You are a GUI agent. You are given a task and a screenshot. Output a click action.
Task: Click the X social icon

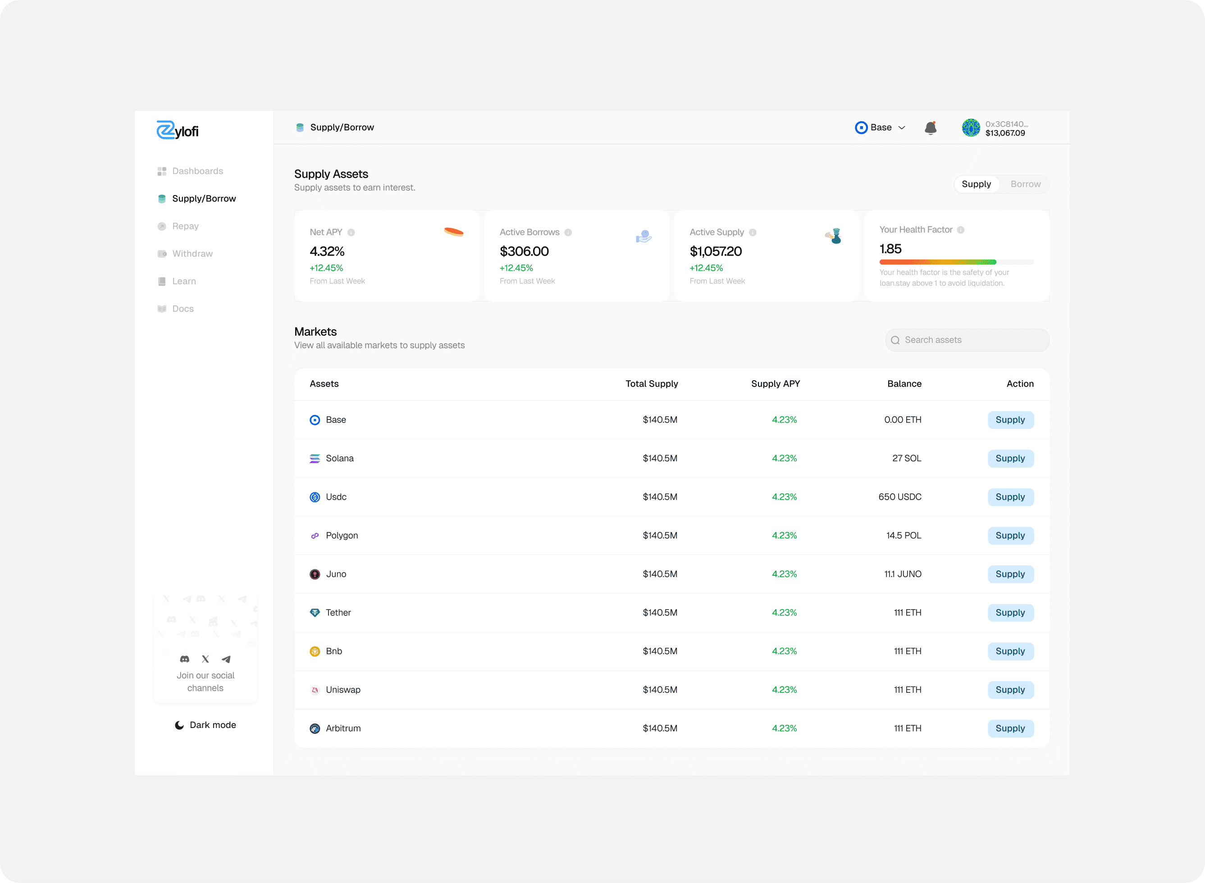point(205,659)
